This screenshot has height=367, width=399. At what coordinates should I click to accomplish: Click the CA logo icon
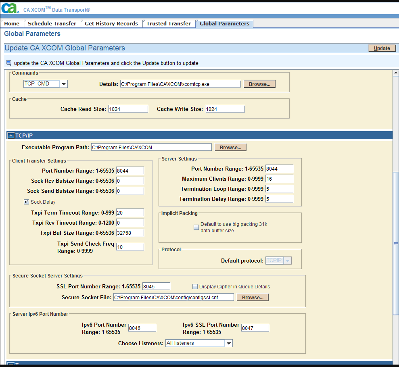10,8
